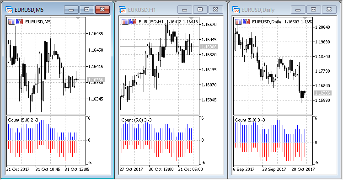
Task: Click the 1.18740 price level in Daily chart
Action: (x=322, y=56)
